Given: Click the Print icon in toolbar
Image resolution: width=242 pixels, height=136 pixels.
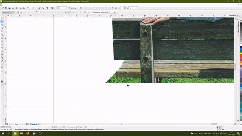Looking at the screenshot, I should [12, 8].
